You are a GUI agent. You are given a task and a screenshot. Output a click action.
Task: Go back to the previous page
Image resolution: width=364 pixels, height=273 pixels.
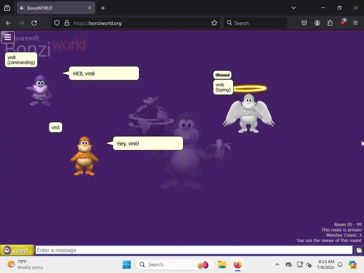[x=9, y=23]
